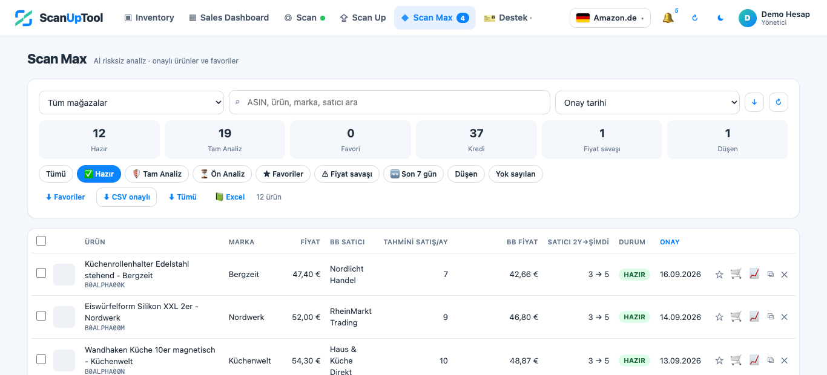Viewport: 827px width, 375px height.
Task: Select the Son 7 gün filter chip
Action: click(x=413, y=174)
